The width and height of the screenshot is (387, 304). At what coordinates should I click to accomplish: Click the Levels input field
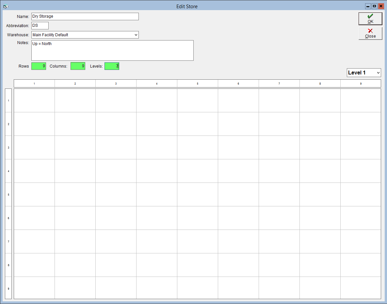112,66
